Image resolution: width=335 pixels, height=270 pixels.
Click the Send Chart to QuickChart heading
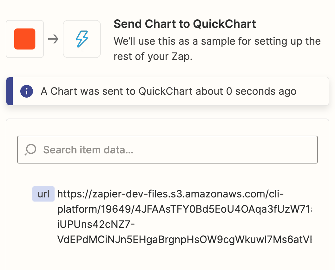[185, 24]
